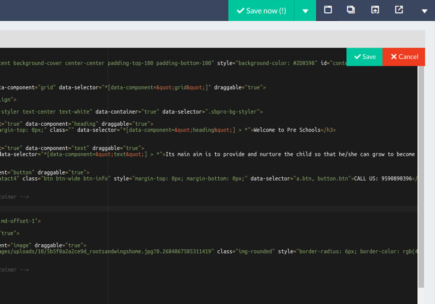The width and height of the screenshot is (435, 304).
Task: Click the single window view icon
Action: point(328,9)
